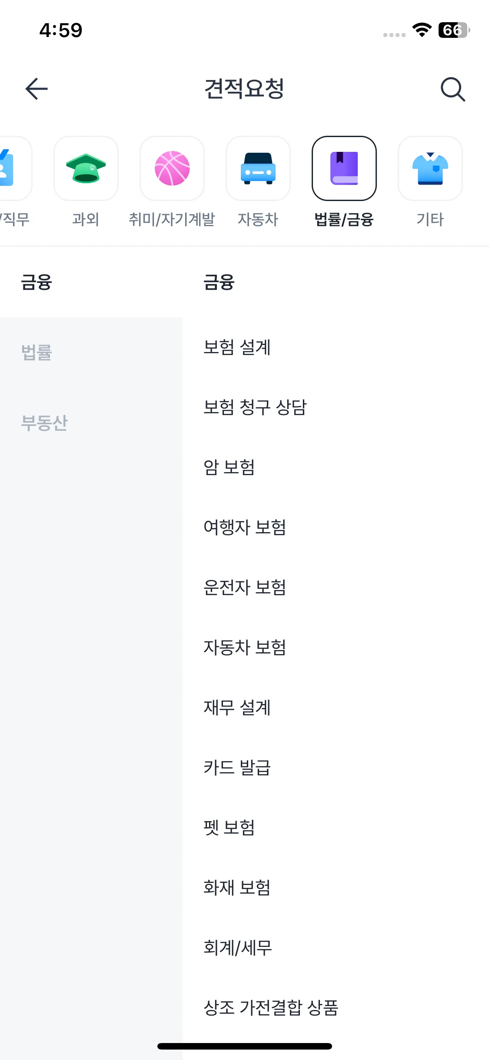Open 재무 설계 service
This screenshot has height=1060, width=489.
click(237, 708)
